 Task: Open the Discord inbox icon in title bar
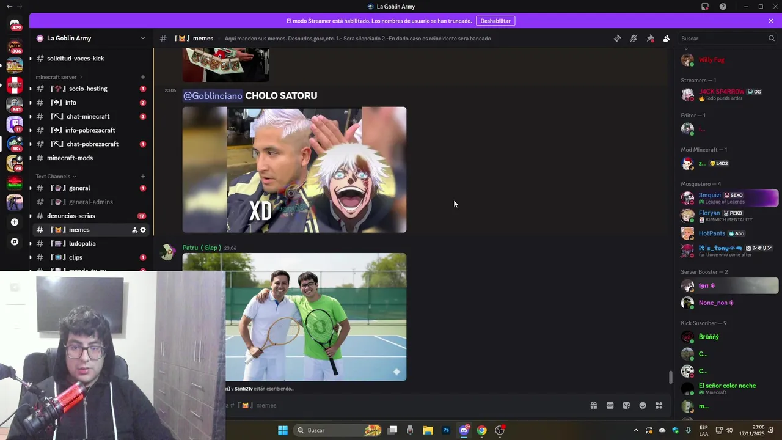[705, 6]
